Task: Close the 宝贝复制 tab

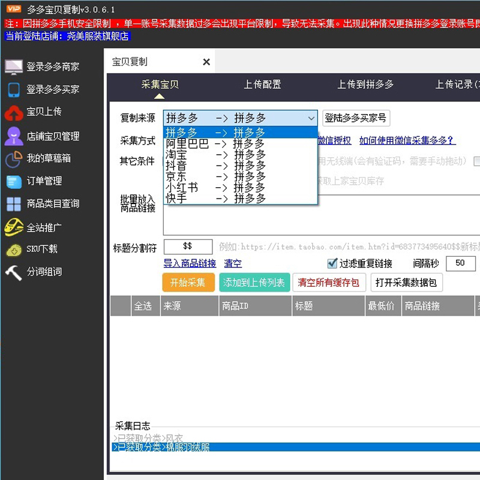Action: pos(206,62)
